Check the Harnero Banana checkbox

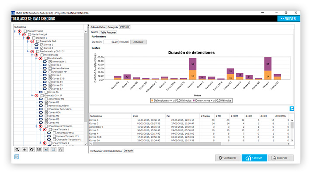(x=50, y=68)
